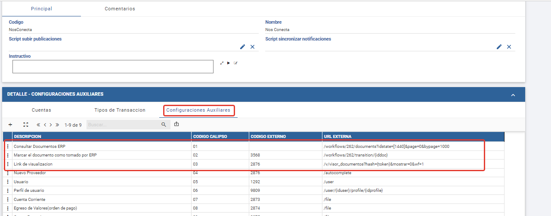Image resolution: width=551 pixels, height=216 pixels.
Task: Open the Tipos de Transaccion tab
Action: pos(120,110)
